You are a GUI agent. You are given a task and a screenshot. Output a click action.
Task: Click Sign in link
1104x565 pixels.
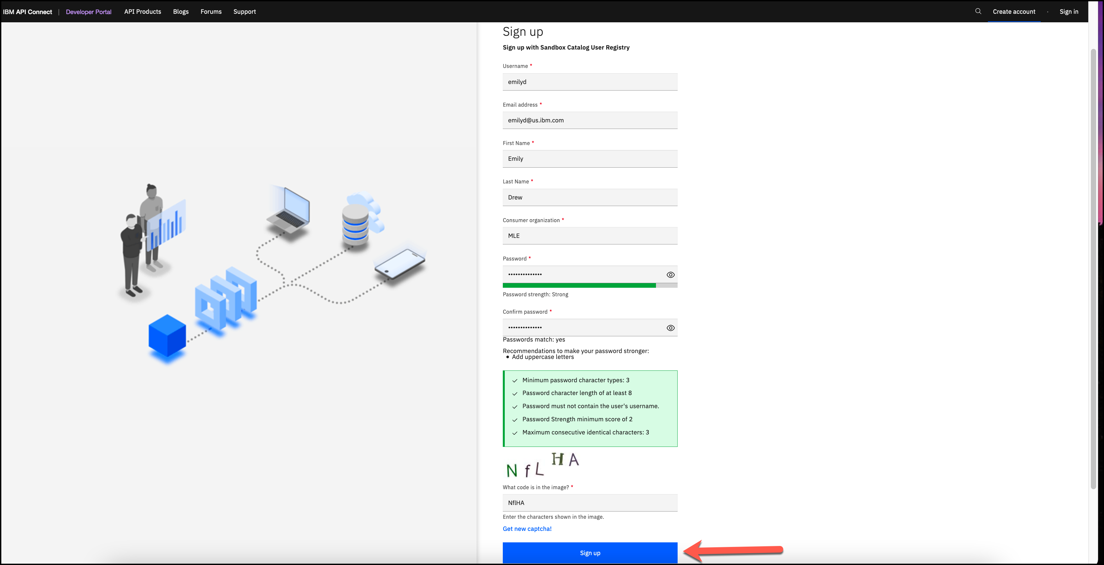click(1069, 11)
